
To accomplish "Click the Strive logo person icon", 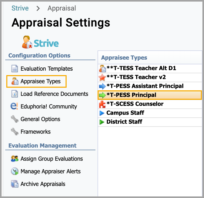I will (x=27, y=42).
